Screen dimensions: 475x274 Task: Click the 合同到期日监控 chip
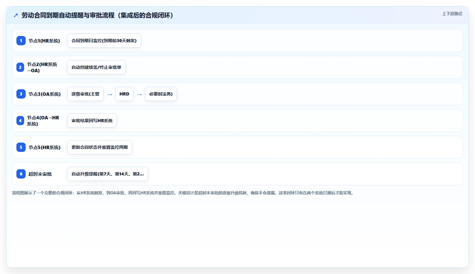(x=104, y=41)
